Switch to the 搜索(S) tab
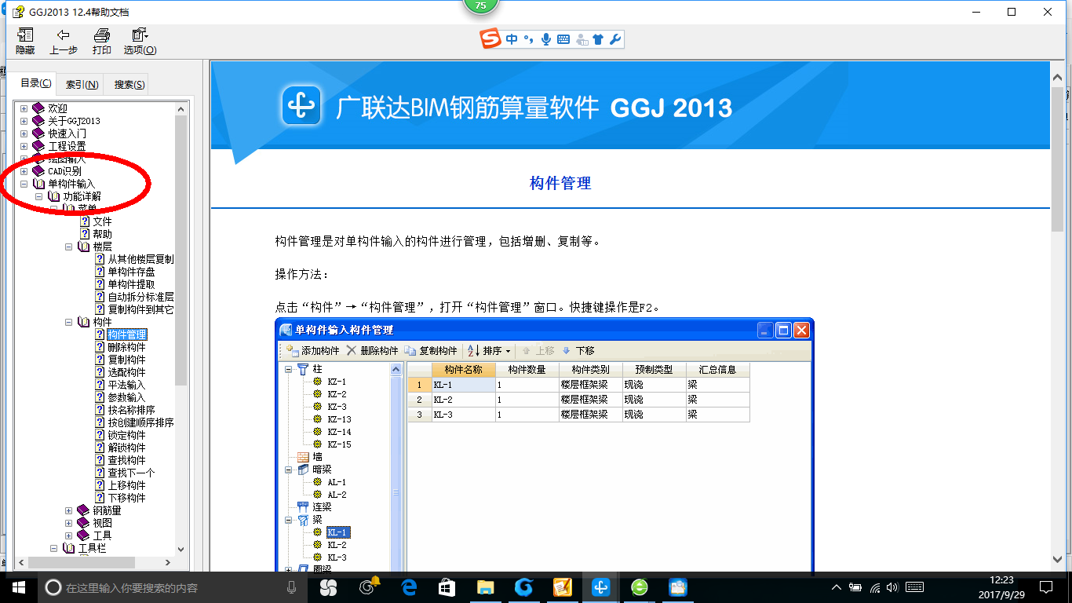Screen dimensions: 1072x603 pos(129,85)
